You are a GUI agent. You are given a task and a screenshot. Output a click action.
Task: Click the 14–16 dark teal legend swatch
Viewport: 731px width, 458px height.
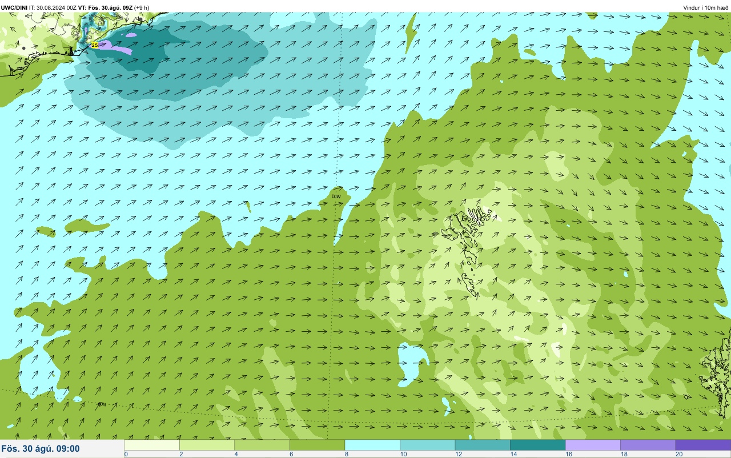[x=537, y=445]
